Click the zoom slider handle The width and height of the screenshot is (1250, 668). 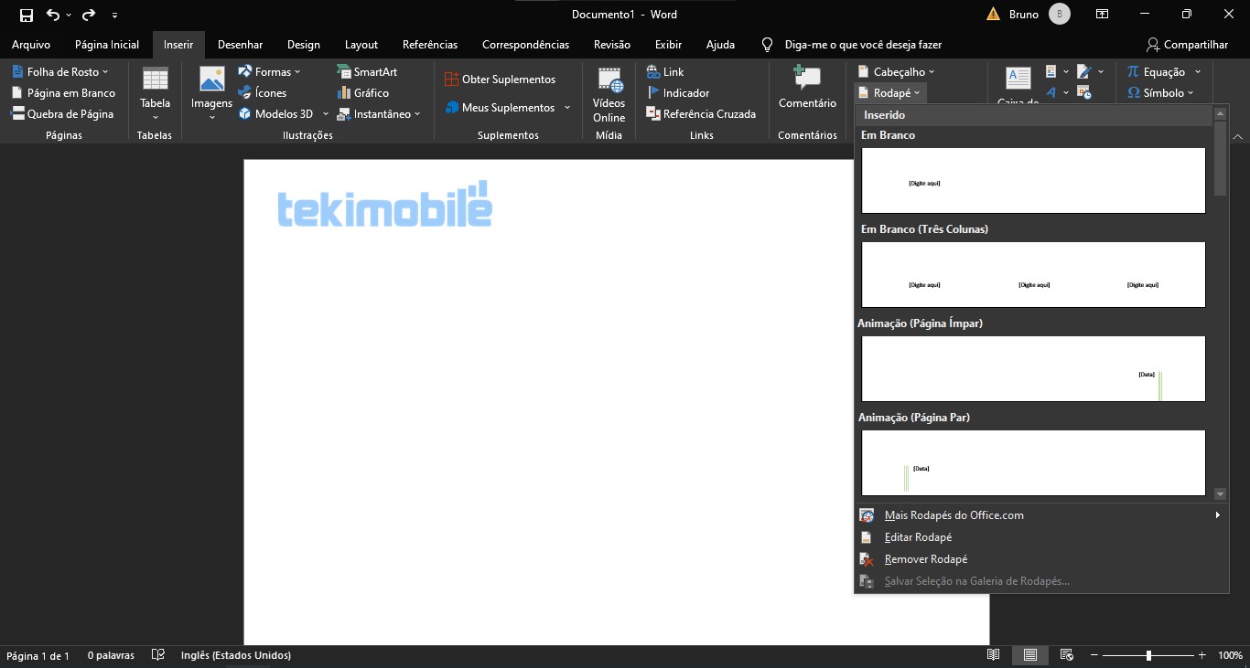(1148, 655)
